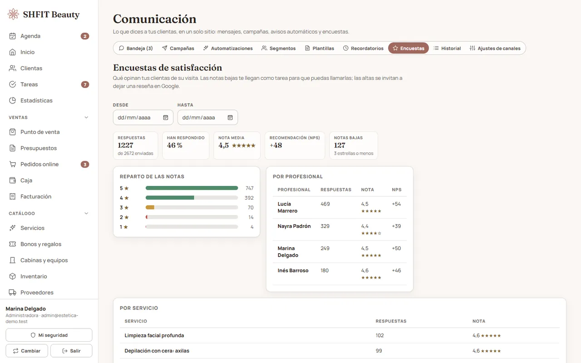Image resolution: width=581 pixels, height=363 pixels.
Task: Click the Estadísticas pie chart icon
Action: tap(13, 100)
